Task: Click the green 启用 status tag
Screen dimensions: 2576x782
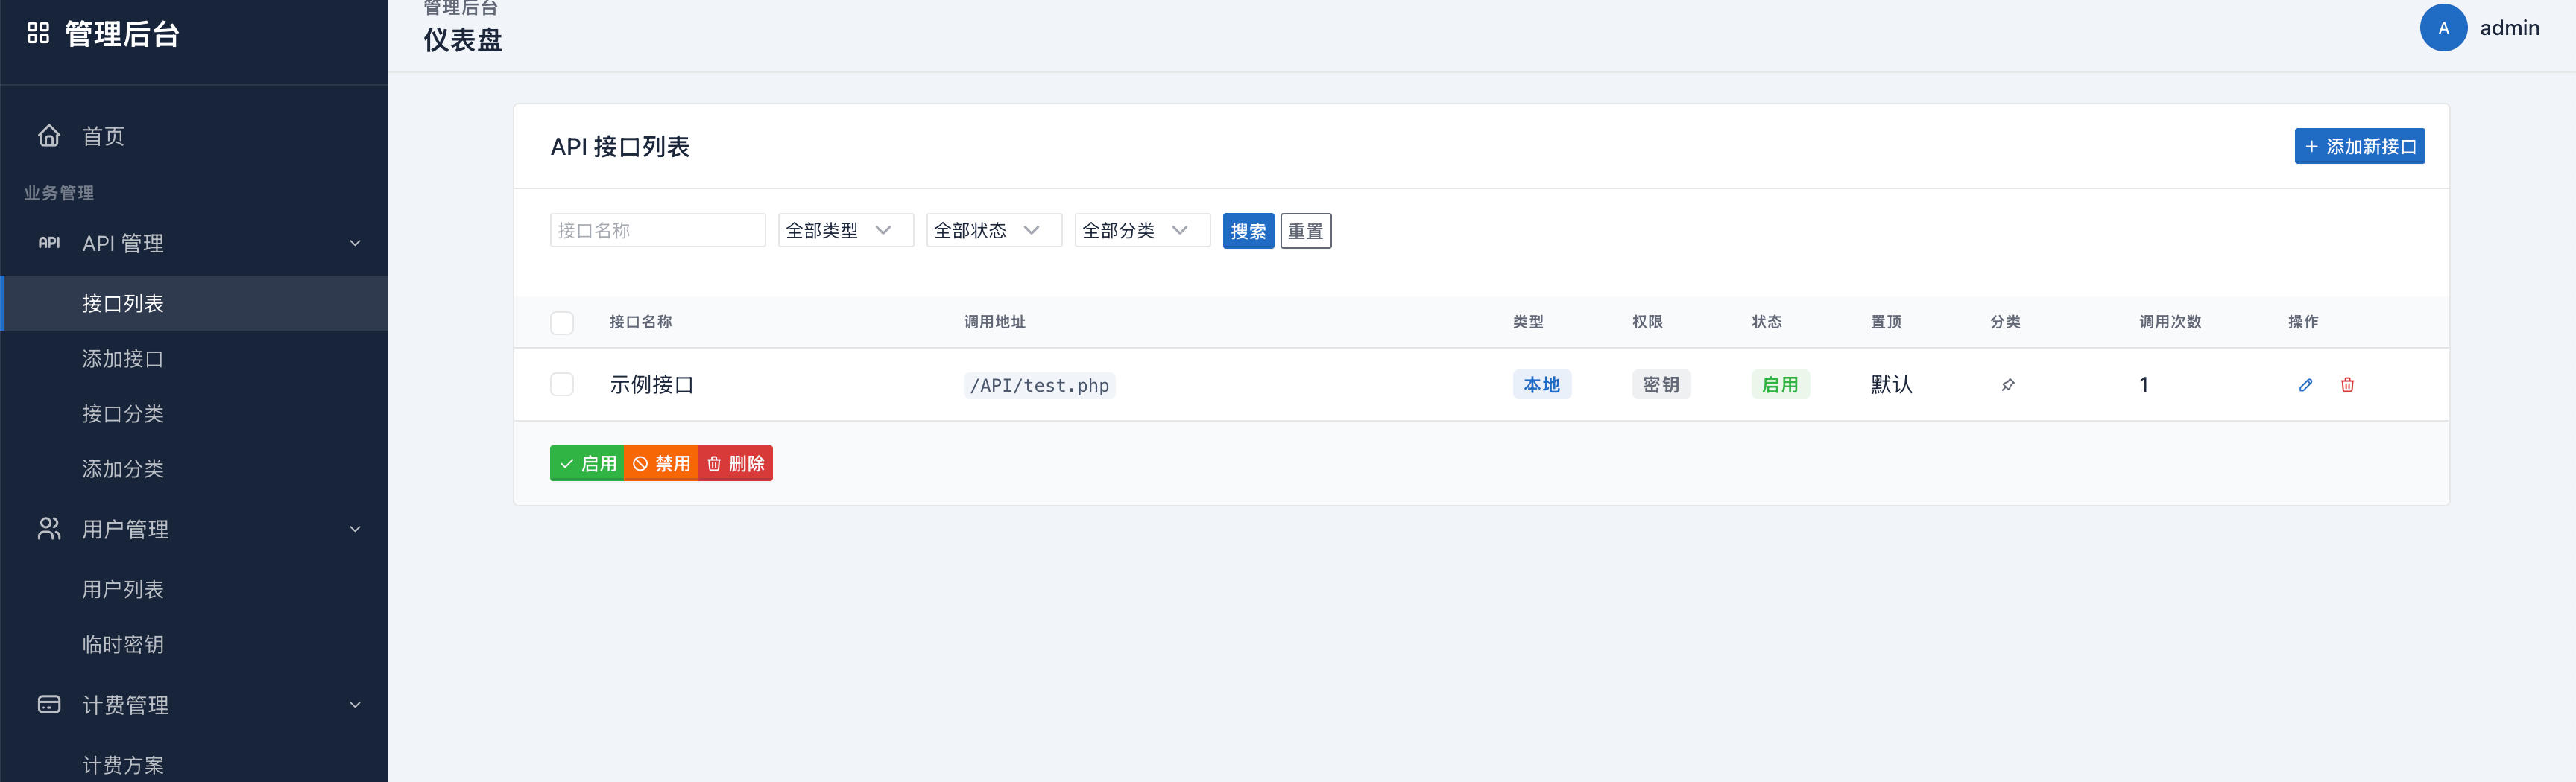Action: click(1780, 384)
